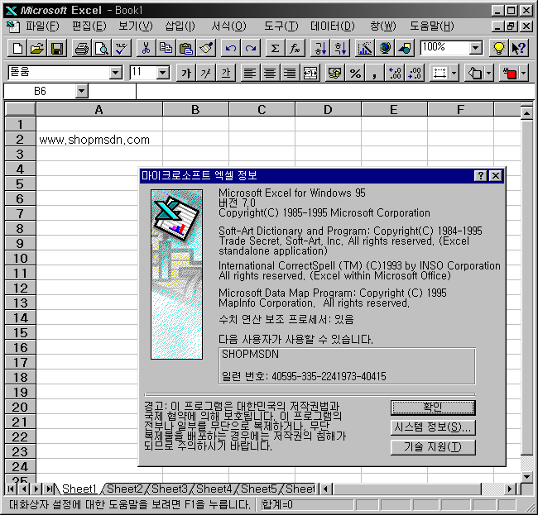This screenshot has width=538, height=515.
Task: Launch the ChartWizard icon
Action: [x=365, y=48]
